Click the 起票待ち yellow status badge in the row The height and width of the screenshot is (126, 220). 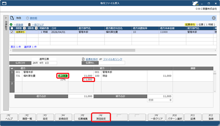coord(20,32)
